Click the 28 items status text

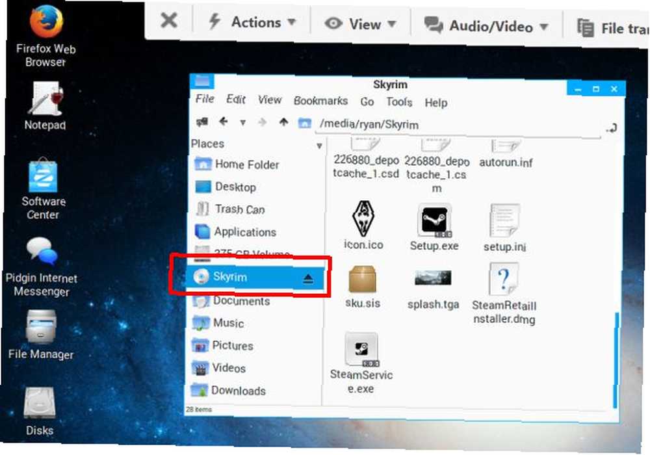pyautogui.click(x=198, y=409)
